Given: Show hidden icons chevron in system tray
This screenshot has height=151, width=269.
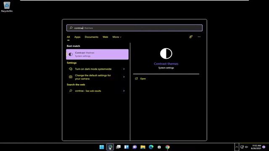Looking at the screenshot, I should (x=237, y=147).
